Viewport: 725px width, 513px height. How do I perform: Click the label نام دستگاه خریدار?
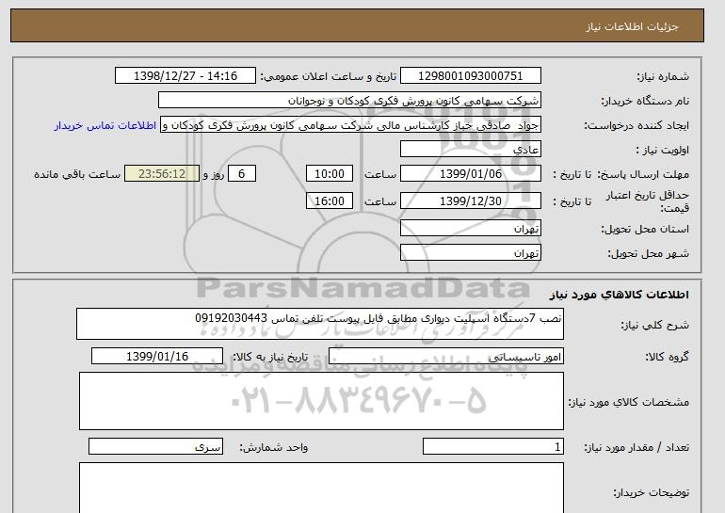(x=645, y=101)
